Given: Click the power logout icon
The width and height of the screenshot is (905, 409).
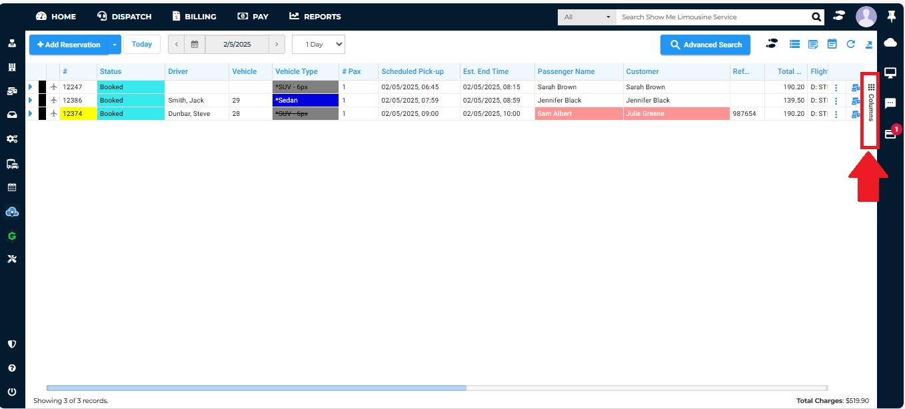Looking at the screenshot, I should [12, 392].
